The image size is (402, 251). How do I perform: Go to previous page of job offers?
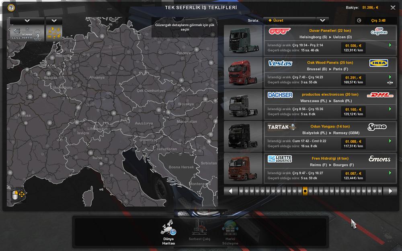click(230, 191)
